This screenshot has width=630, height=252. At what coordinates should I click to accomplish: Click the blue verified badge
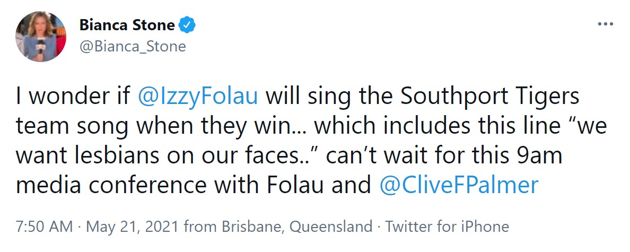point(188,24)
